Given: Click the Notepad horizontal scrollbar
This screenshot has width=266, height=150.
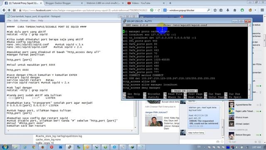Looking at the screenshot, I should (x=70, y=130).
